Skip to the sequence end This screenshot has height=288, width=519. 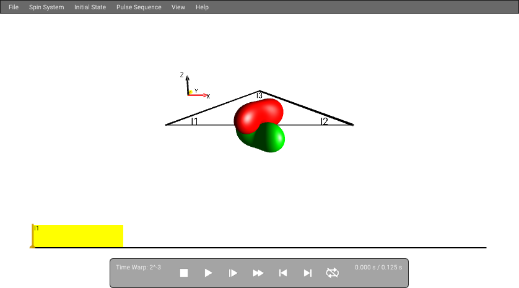[307, 273]
